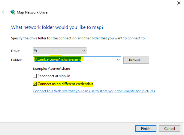Select the Drive: field label
The image size is (184, 135).
point(16,51)
